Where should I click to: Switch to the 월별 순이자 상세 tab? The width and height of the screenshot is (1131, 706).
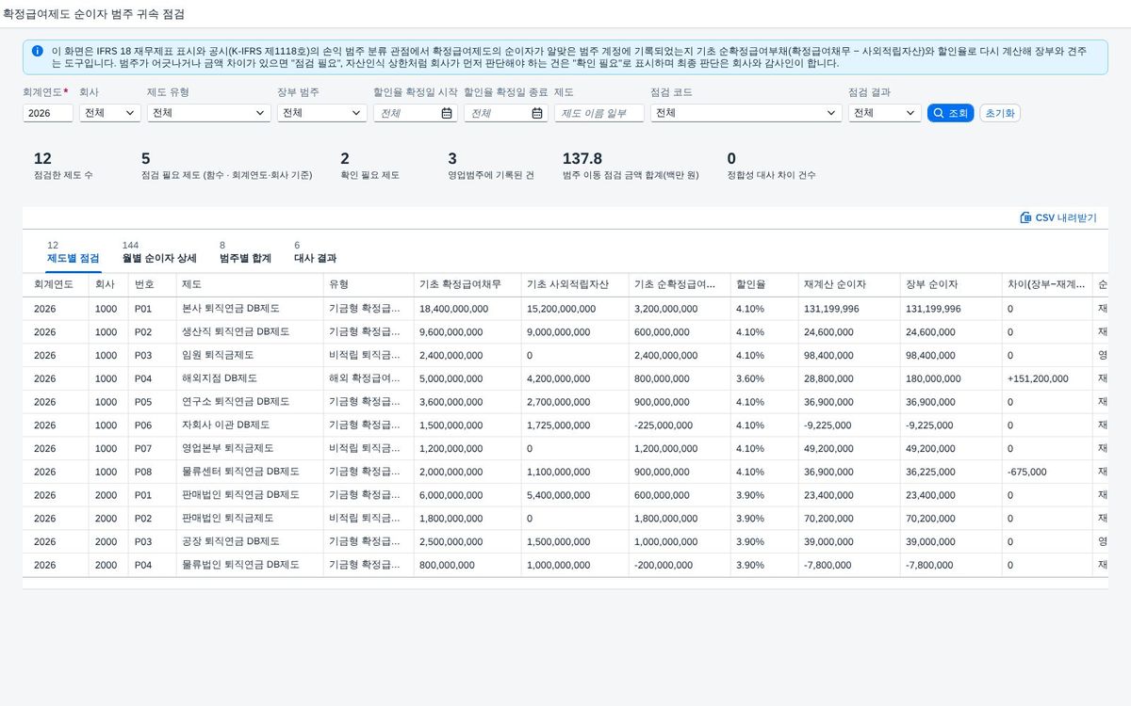pyautogui.click(x=159, y=251)
